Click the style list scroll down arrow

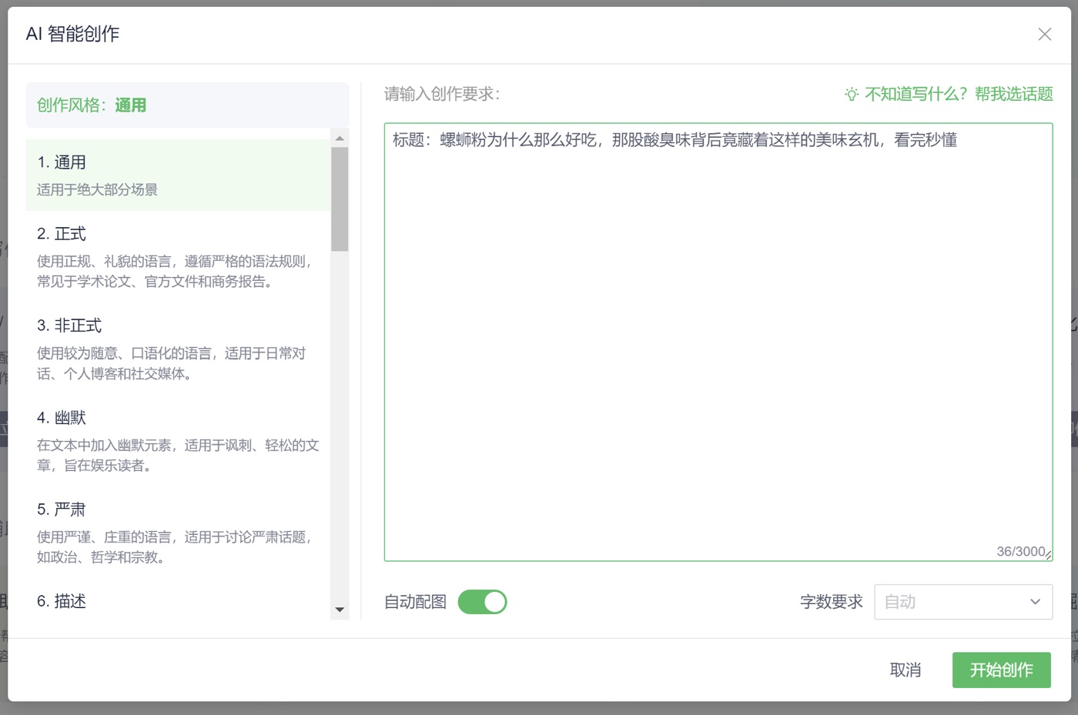340,610
